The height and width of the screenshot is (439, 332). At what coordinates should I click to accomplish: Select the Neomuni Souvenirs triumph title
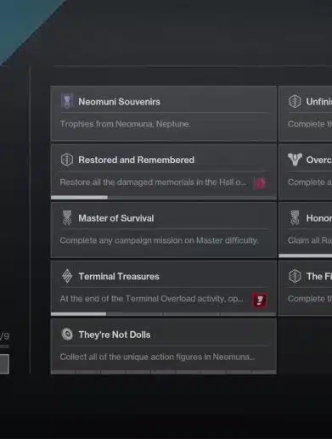click(x=119, y=102)
